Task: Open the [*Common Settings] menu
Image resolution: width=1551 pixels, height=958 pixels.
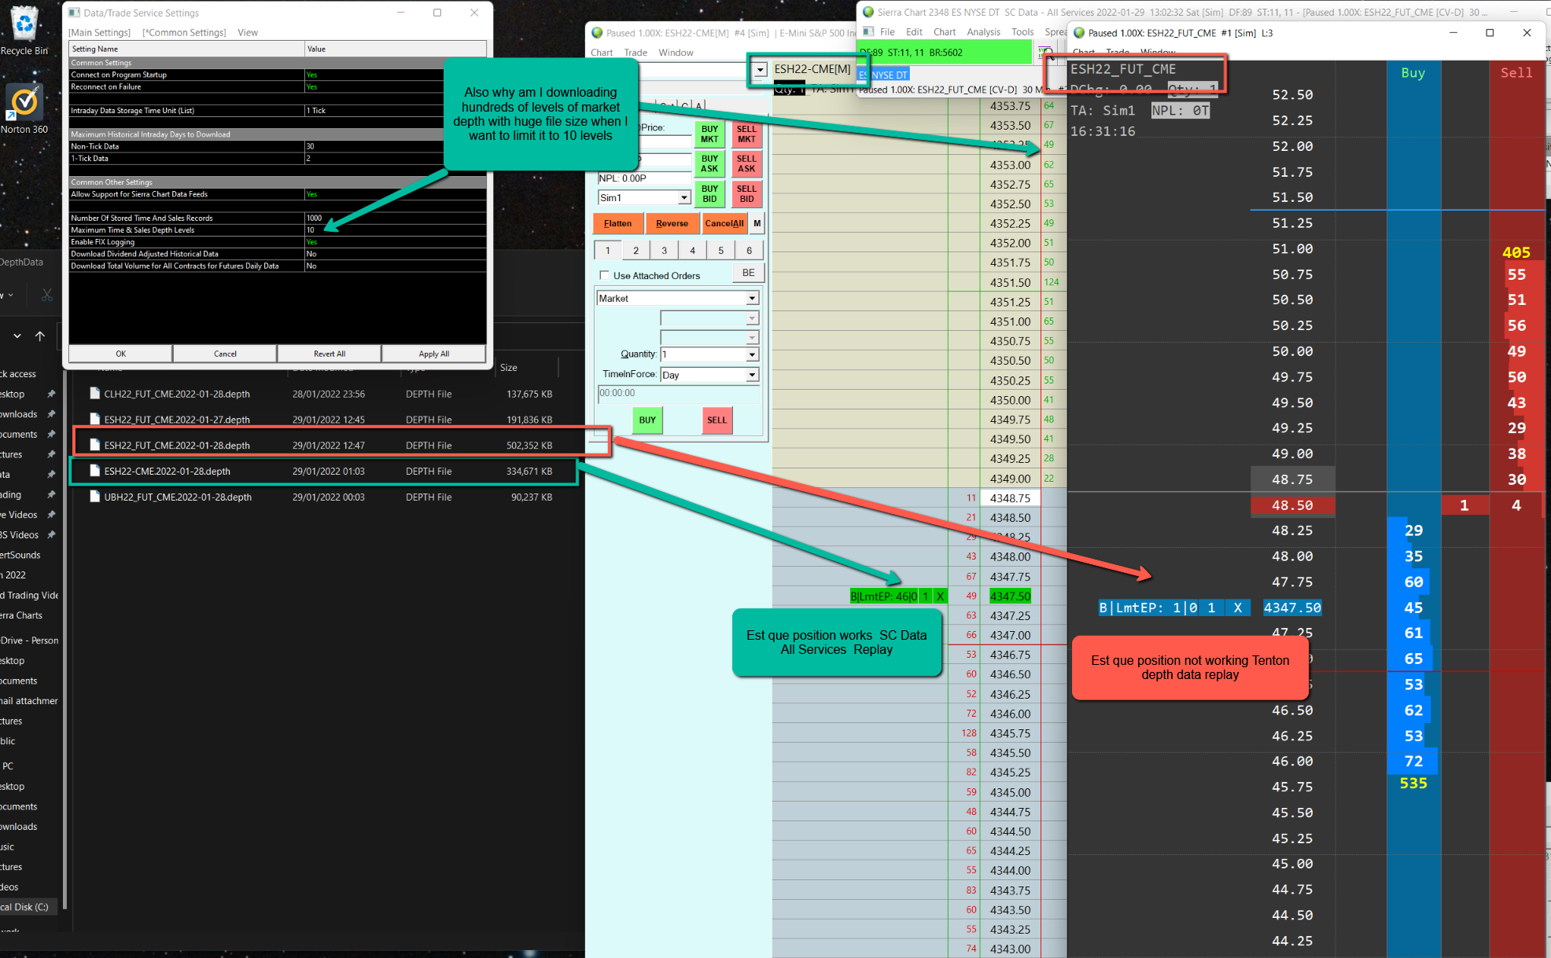Action: point(184,33)
